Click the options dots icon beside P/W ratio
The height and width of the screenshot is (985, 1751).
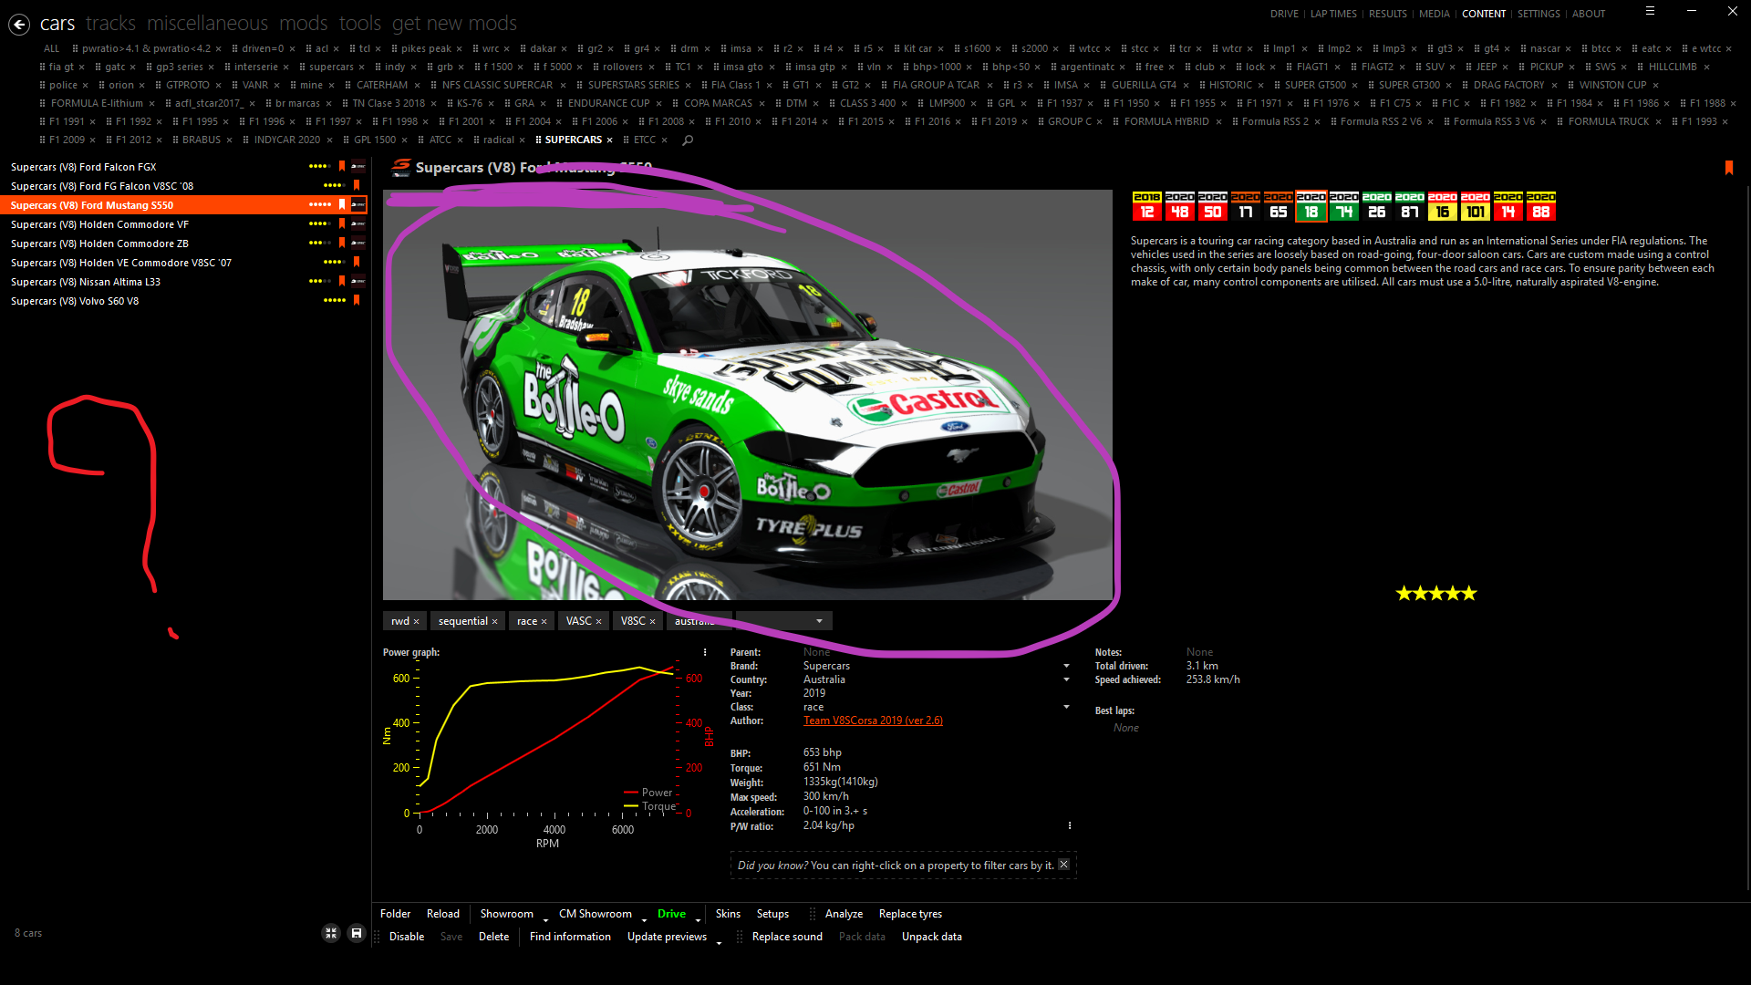pyautogui.click(x=1070, y=824)
